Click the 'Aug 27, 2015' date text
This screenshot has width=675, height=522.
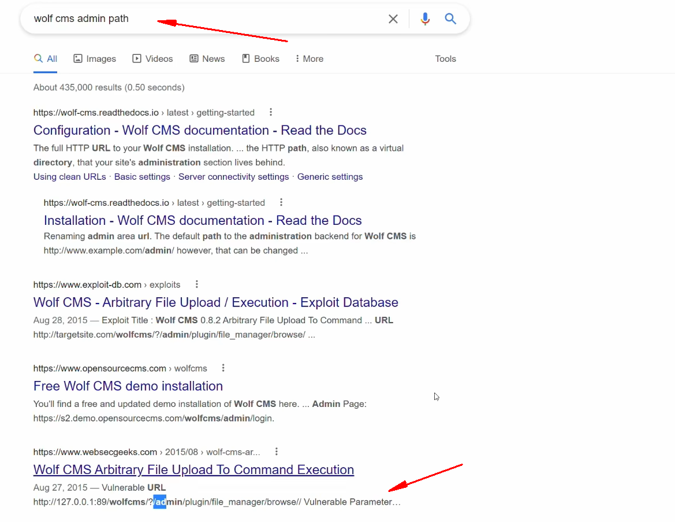point(60,487)
